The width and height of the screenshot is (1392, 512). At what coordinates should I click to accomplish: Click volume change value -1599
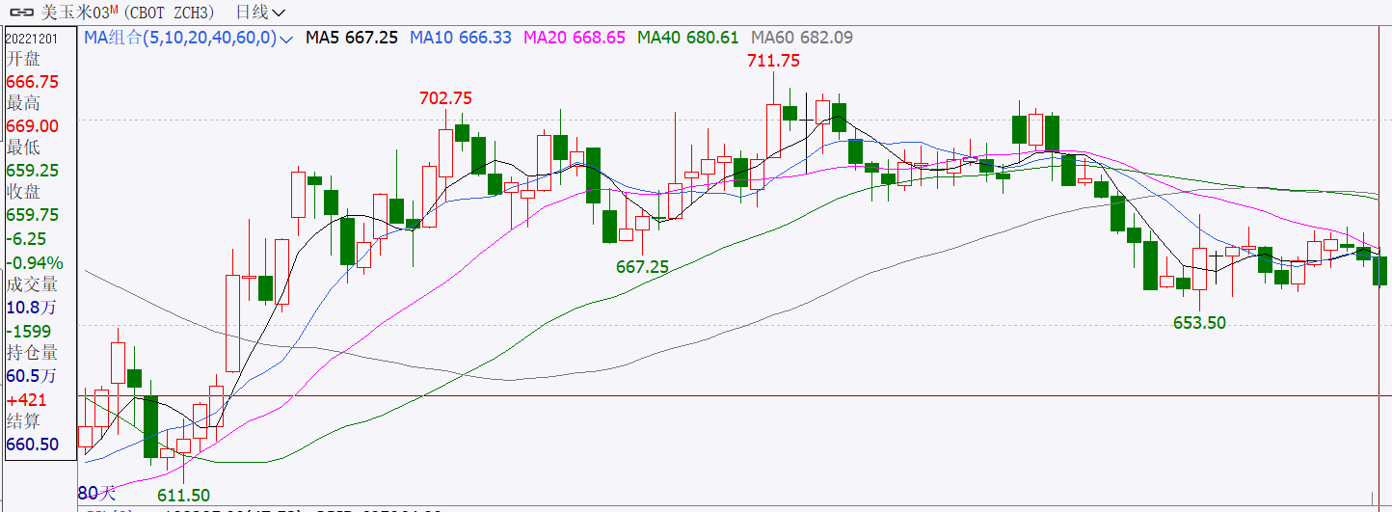(29, 331)
